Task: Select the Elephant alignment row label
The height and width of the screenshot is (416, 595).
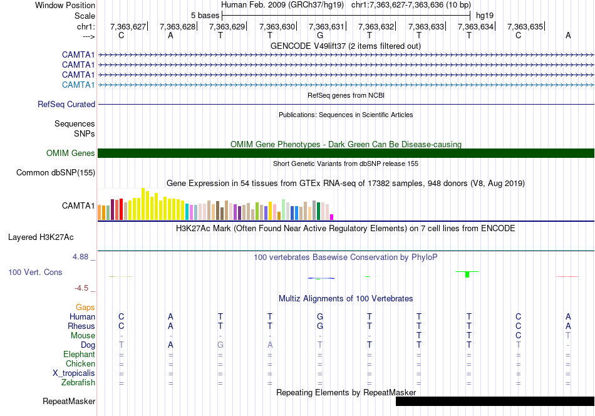Action: click(x=79, y=354)
